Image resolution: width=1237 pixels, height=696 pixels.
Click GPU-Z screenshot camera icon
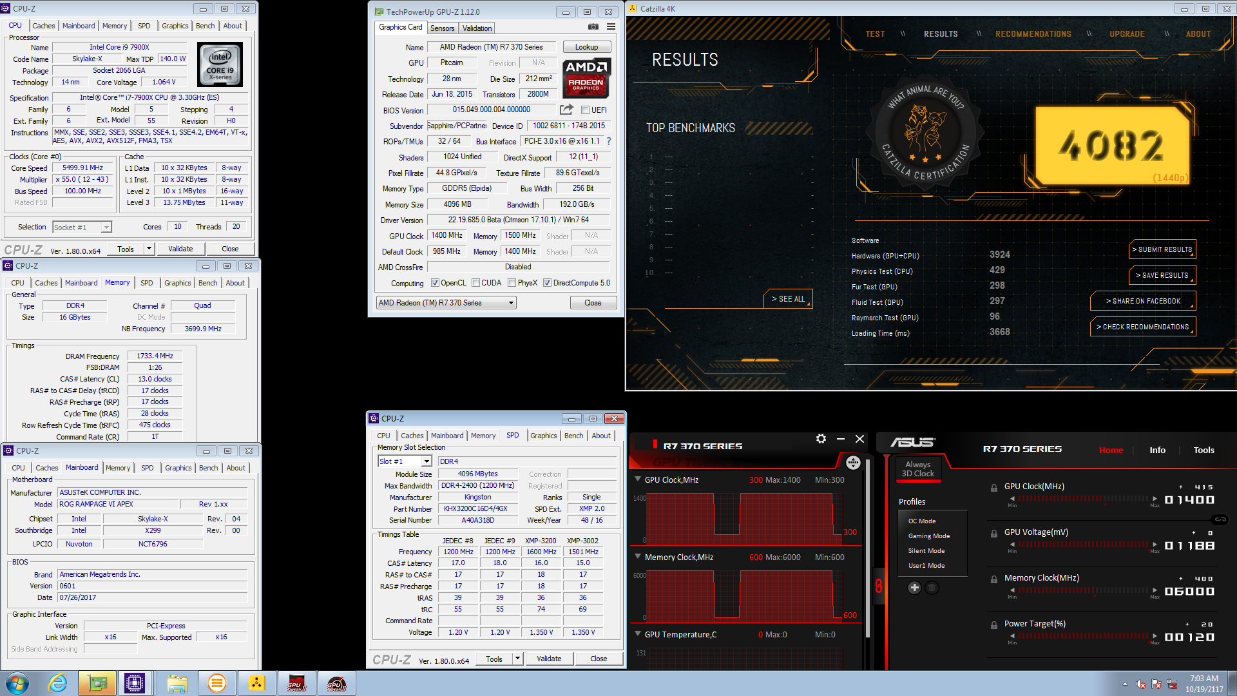[593, 27]
